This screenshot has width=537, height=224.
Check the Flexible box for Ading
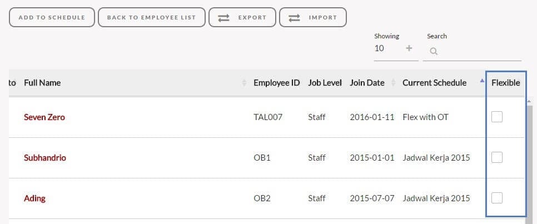[497, 198]
